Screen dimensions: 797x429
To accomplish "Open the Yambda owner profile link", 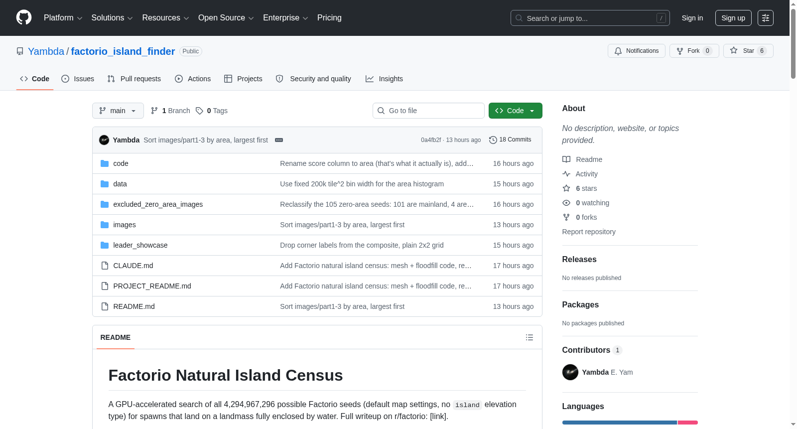I will point(46,51).
